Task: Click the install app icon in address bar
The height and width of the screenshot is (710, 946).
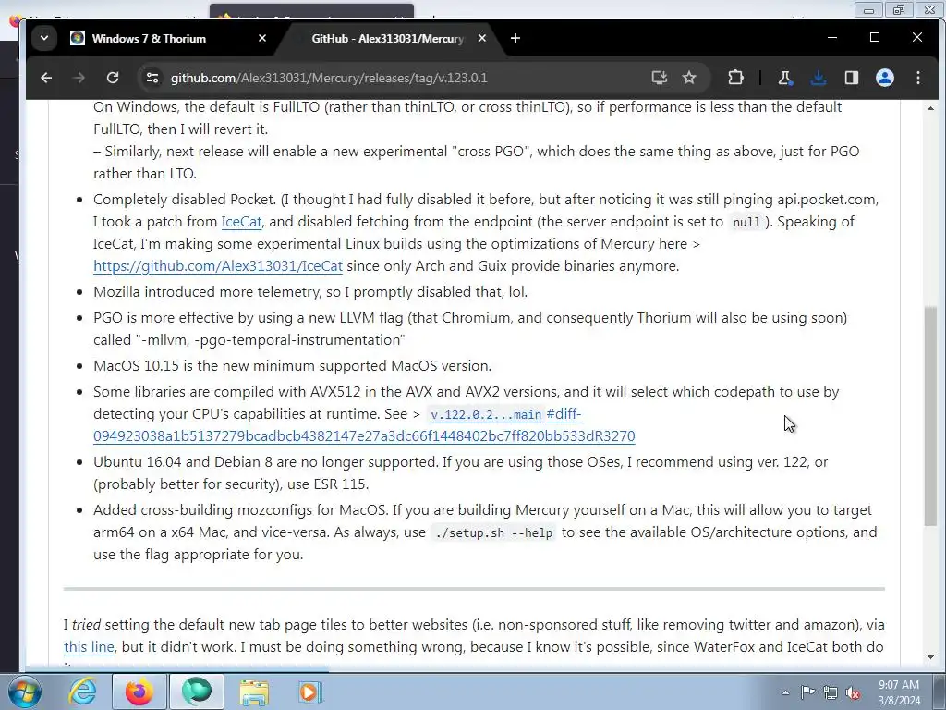Action: click(660, 78)
